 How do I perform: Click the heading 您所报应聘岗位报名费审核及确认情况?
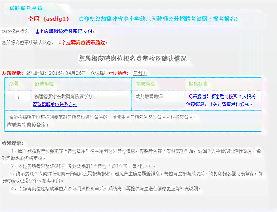coord(133,59)
